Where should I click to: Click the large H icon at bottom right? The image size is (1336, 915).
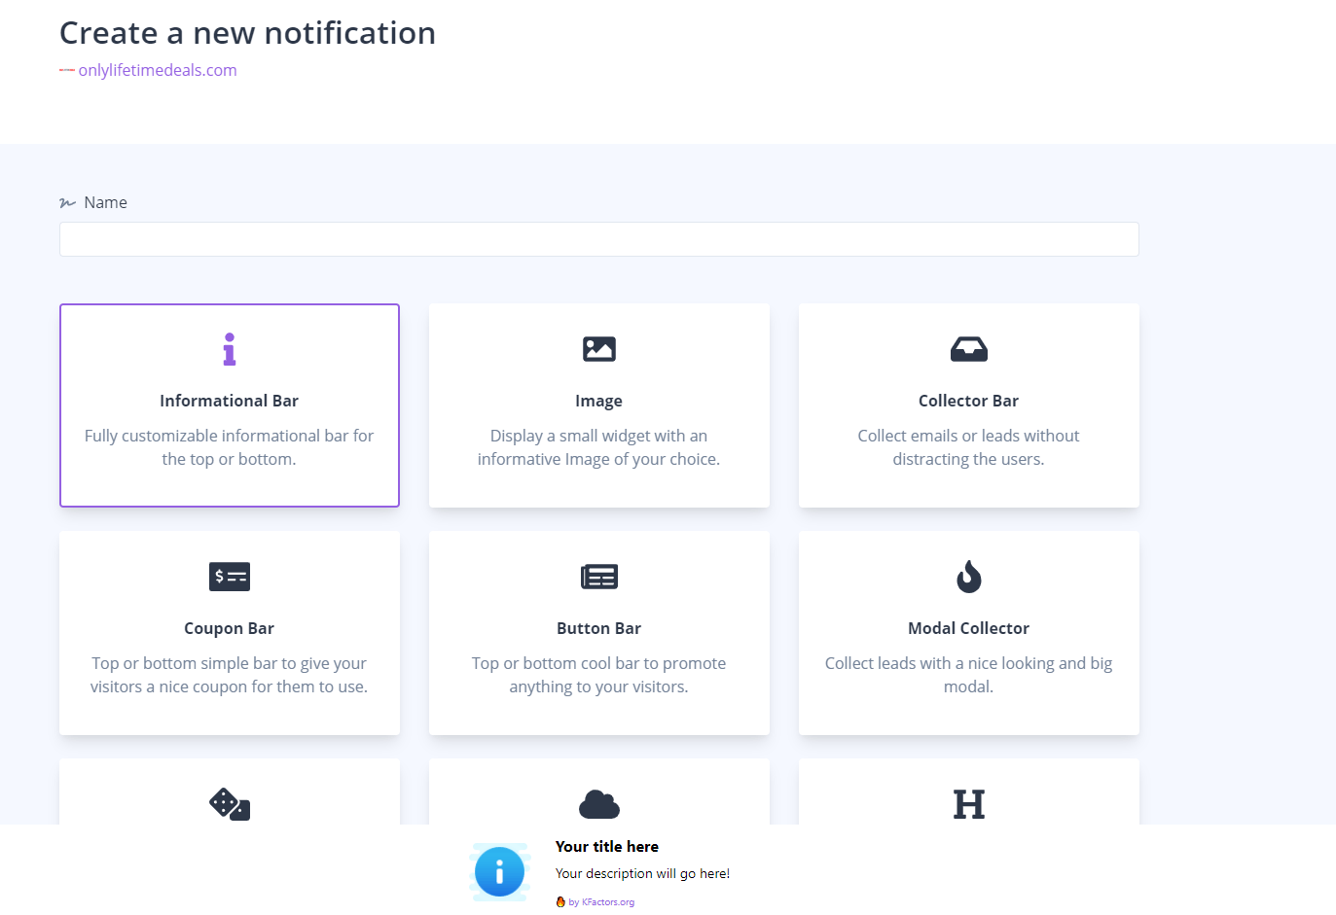tap(968, 804)
